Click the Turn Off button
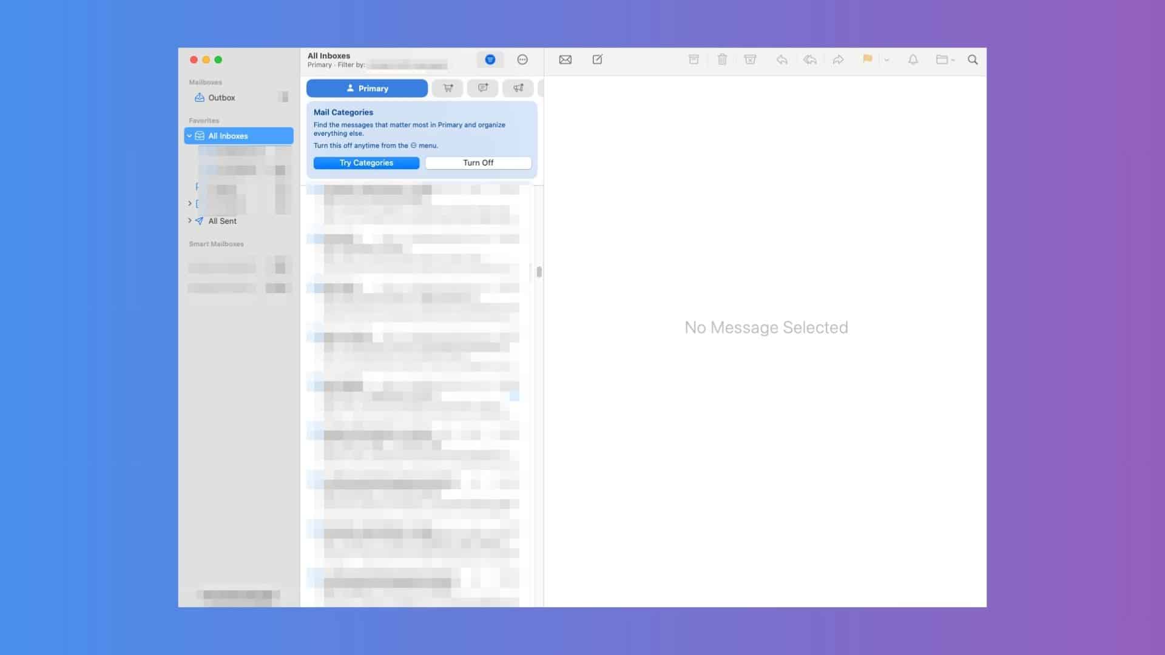The height and width of the screenshot is (655, 1165). (x=478, y=163)
